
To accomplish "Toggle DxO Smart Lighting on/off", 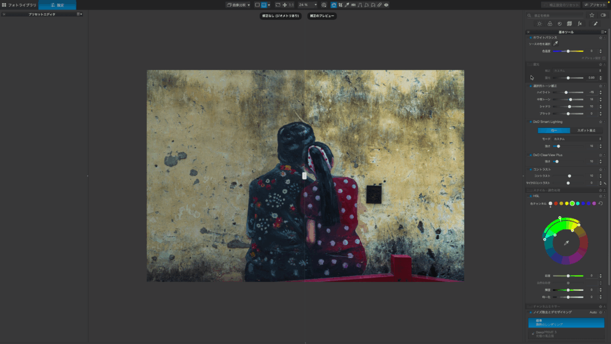I will tap(530, 122).
